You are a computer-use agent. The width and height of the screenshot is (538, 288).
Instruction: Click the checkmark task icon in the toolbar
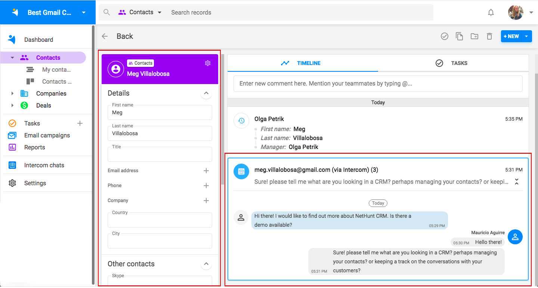click(x=445, y=36)
